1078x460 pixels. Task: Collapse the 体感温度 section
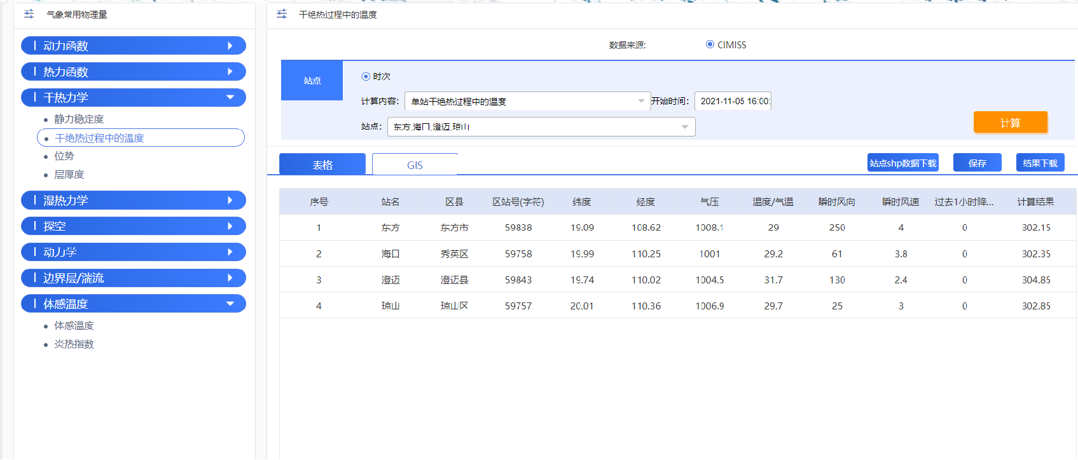[x=134, y=304]
